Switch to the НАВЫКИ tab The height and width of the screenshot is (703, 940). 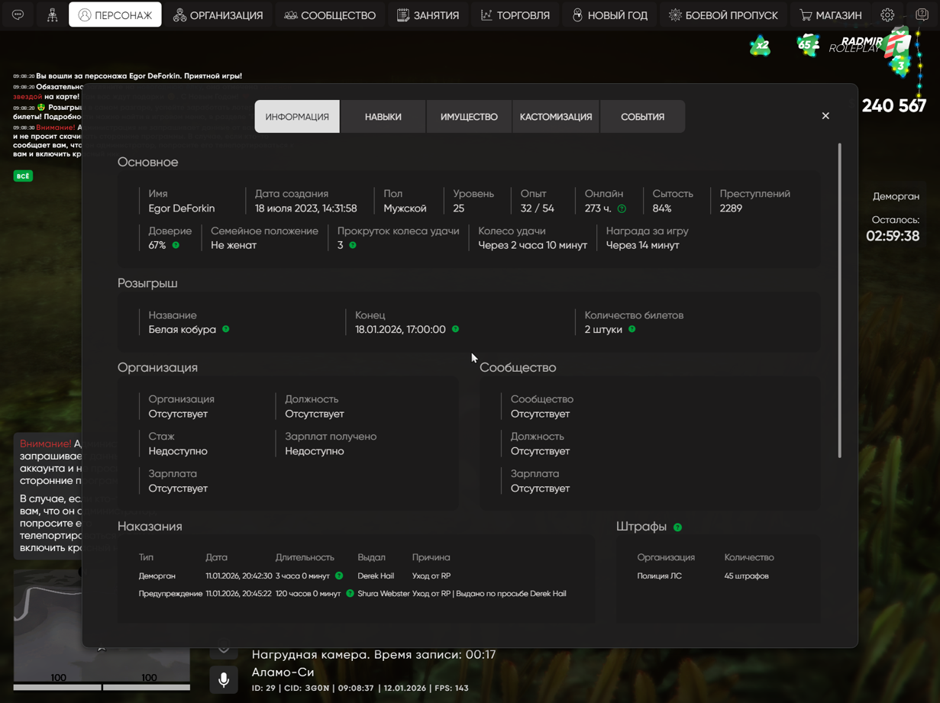click(x=383, y=117)
